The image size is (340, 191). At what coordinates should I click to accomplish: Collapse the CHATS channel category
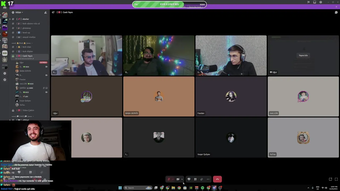[23, 116]
